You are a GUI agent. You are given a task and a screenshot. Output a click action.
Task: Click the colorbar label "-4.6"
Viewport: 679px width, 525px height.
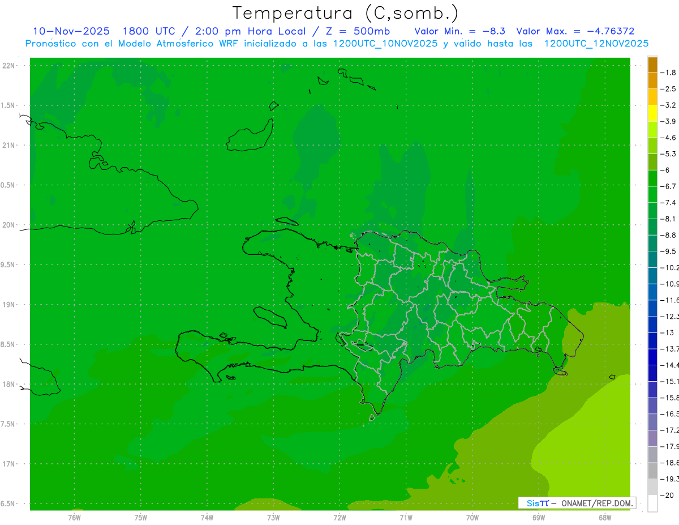668,138
